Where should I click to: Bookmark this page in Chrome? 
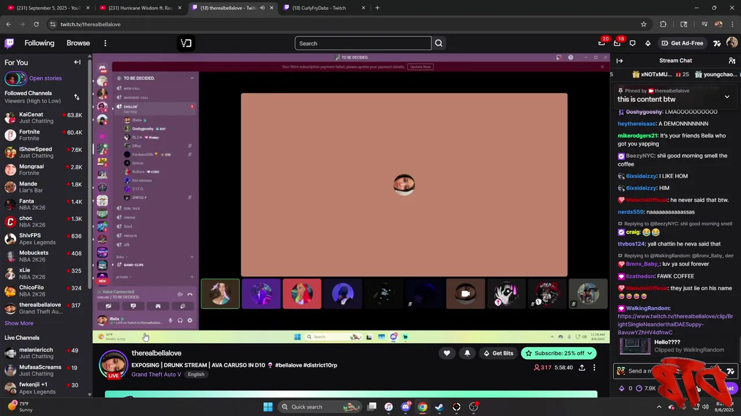(x=644, y=24)
